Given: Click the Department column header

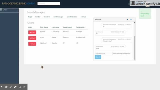Looking at the screenshot, I should 67,27.
